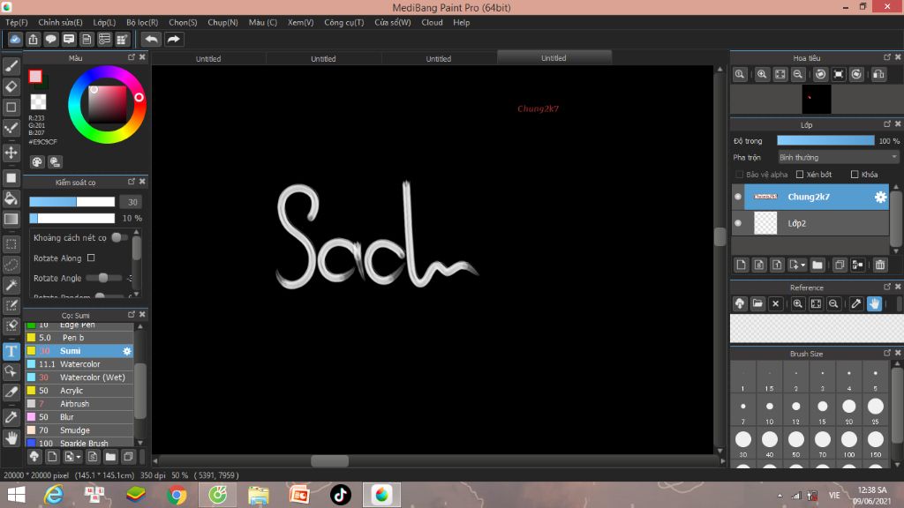Select the Text tool
Screen dimensions: 904x508
(x=11, y=351)
